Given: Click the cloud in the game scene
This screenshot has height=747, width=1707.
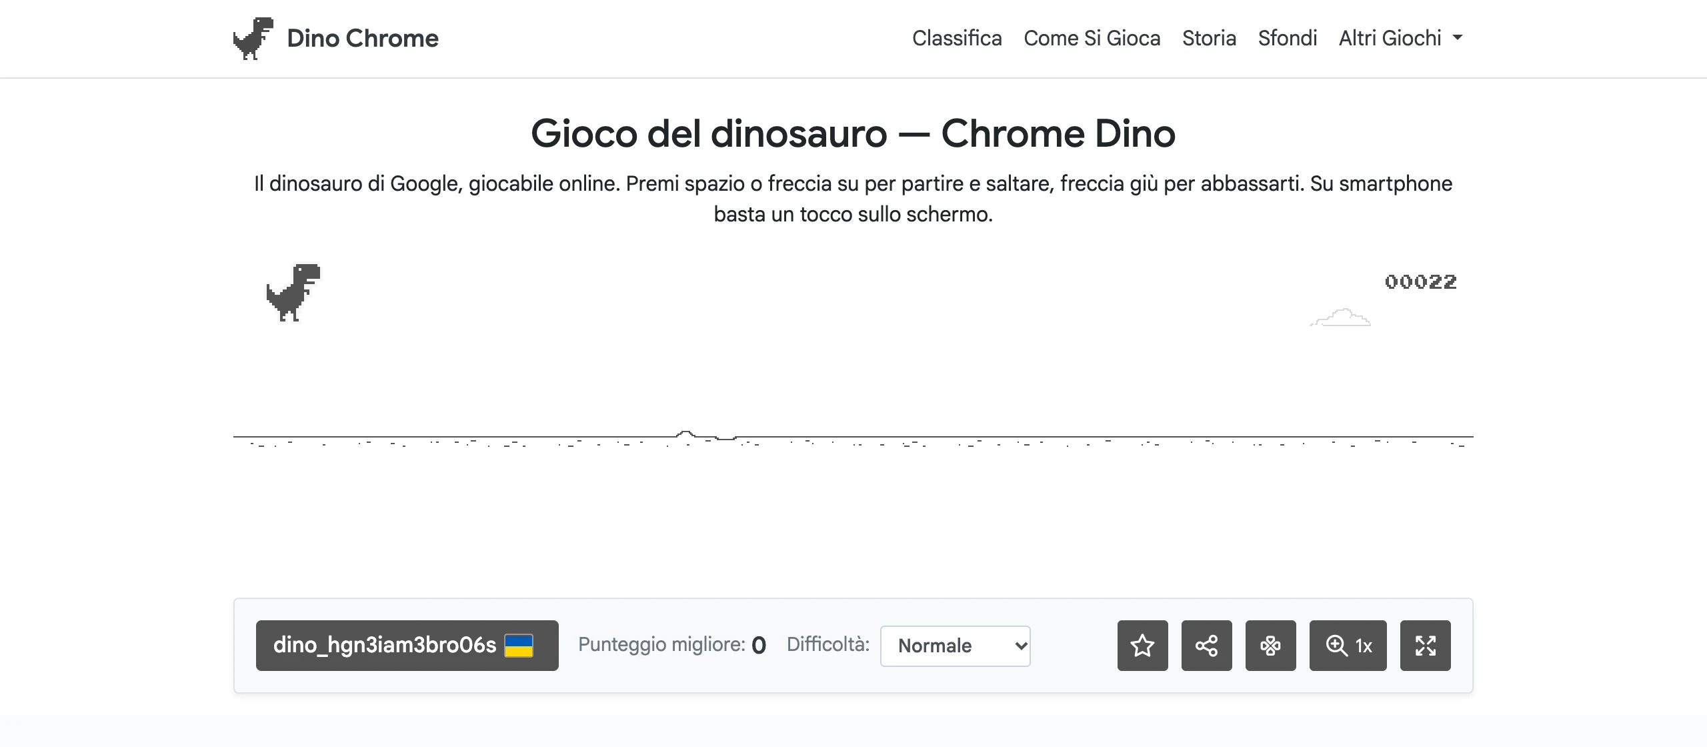Looking at the screenshot, I should tap(1340, 317).
